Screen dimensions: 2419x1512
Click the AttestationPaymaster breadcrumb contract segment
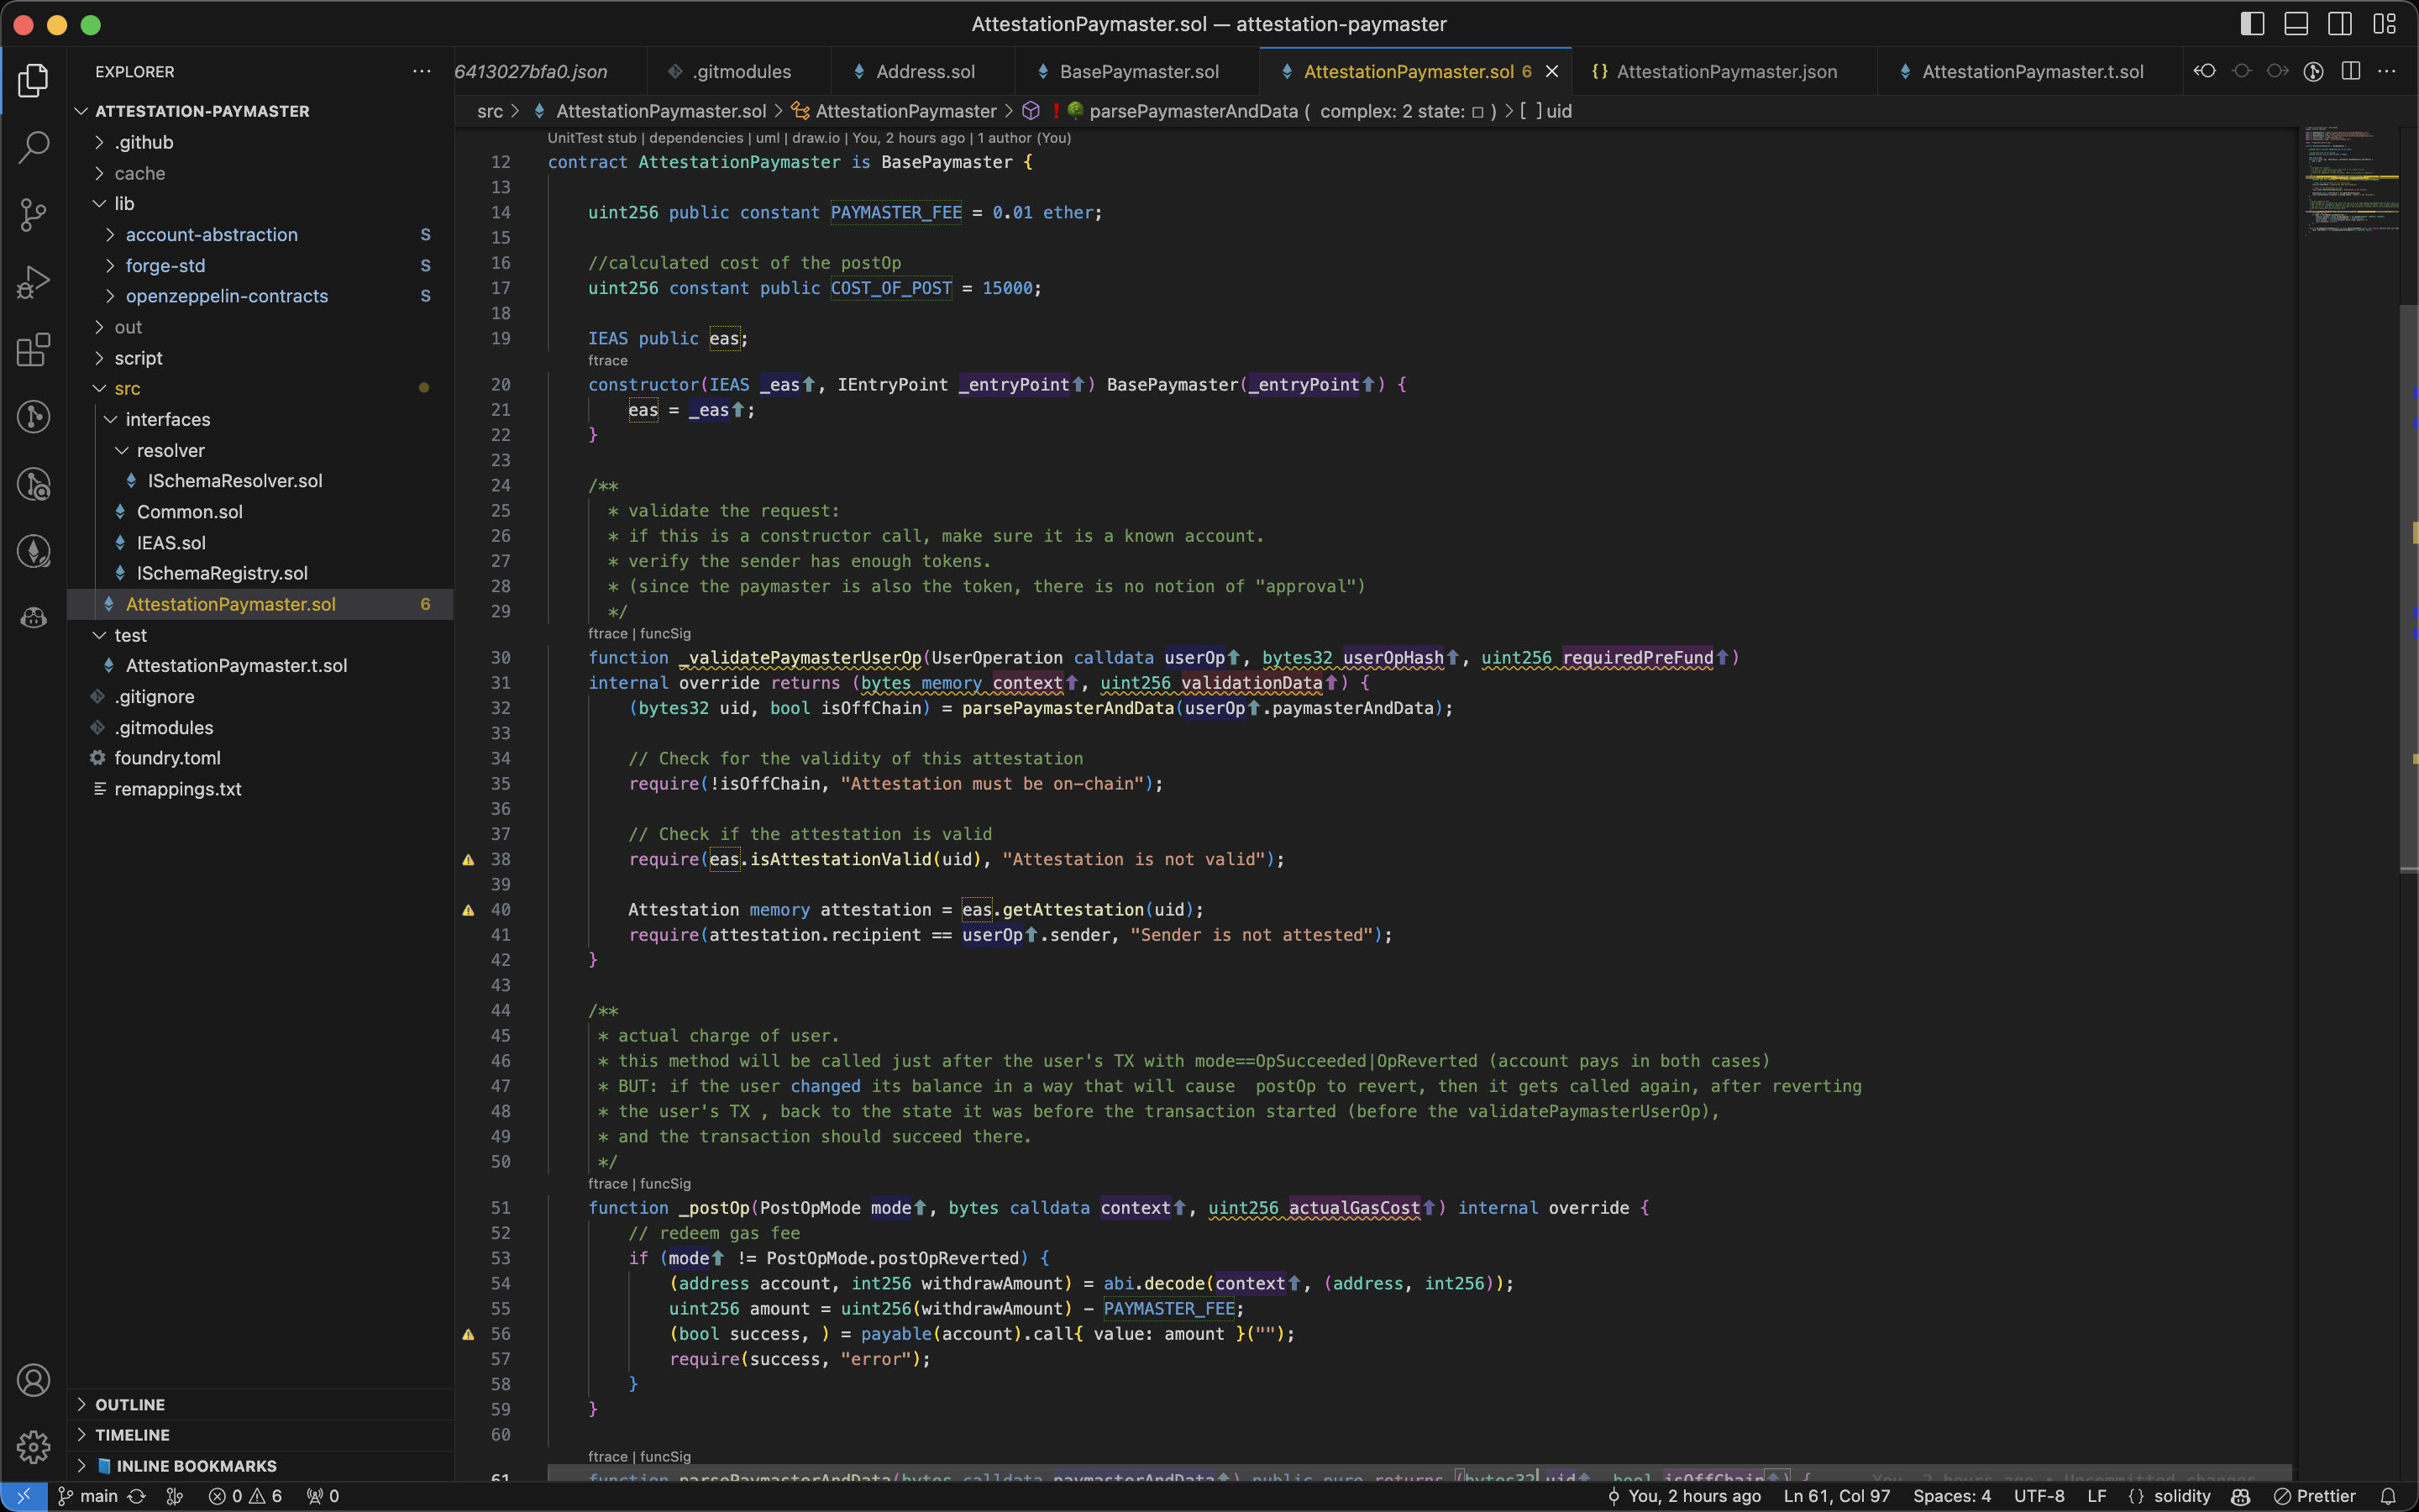tap(894, 111)
